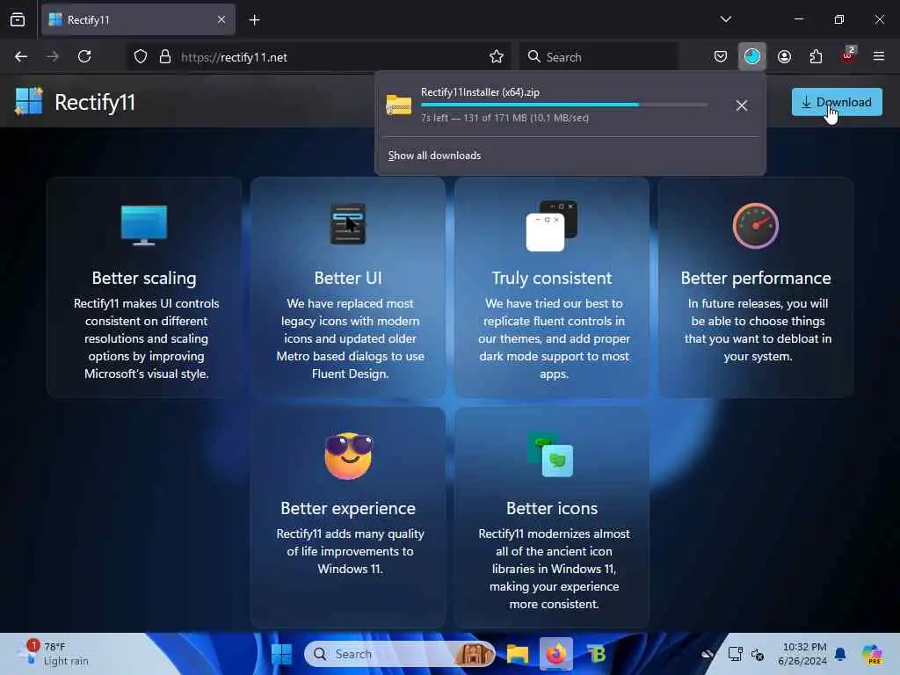Image resolution: width=900 pixels, height=675 pixels.
Task: Bookmark this page with star icon
Action: pos(497,57)
